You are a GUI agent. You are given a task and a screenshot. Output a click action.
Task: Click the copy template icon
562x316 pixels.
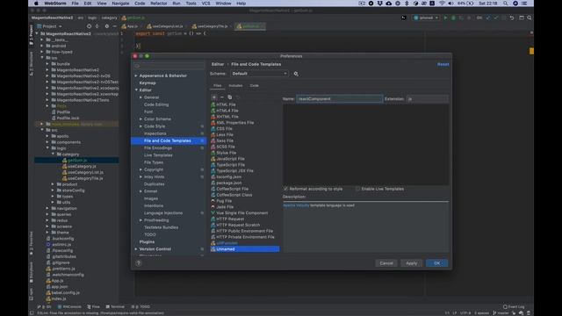(x=230, y=97)
